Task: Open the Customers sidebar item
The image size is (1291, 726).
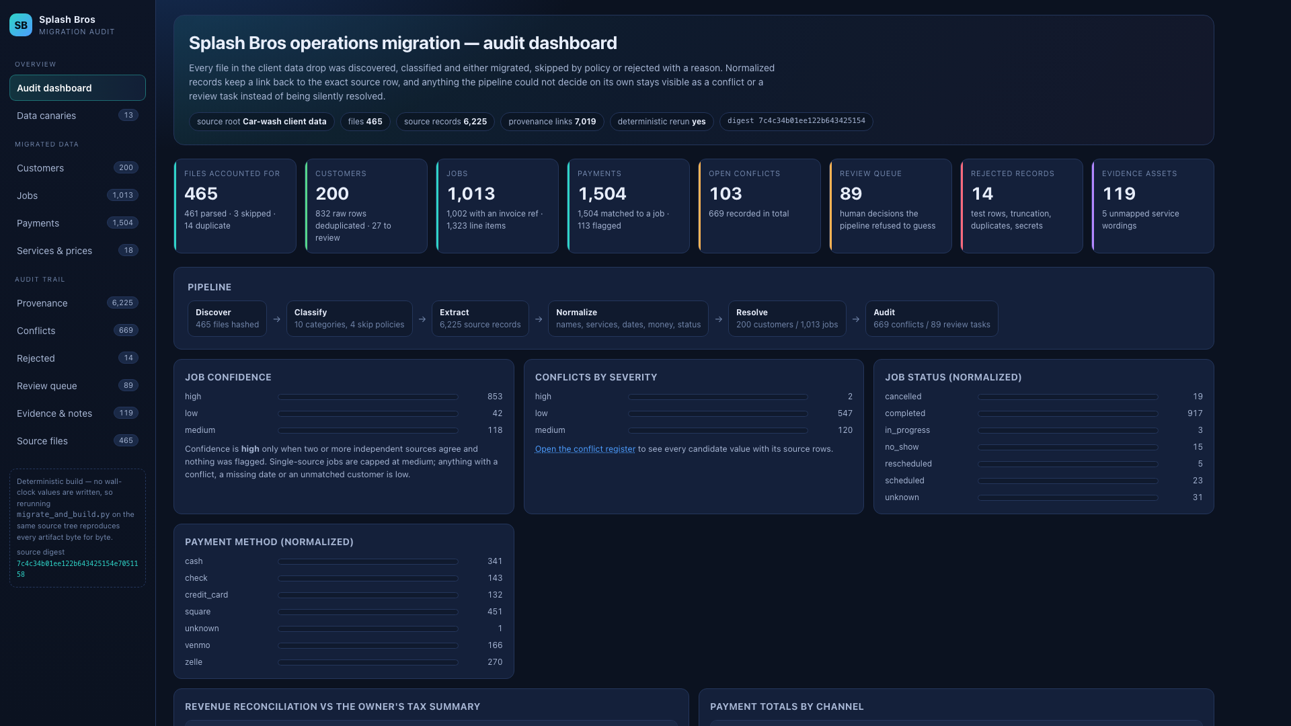Action: 77,168
